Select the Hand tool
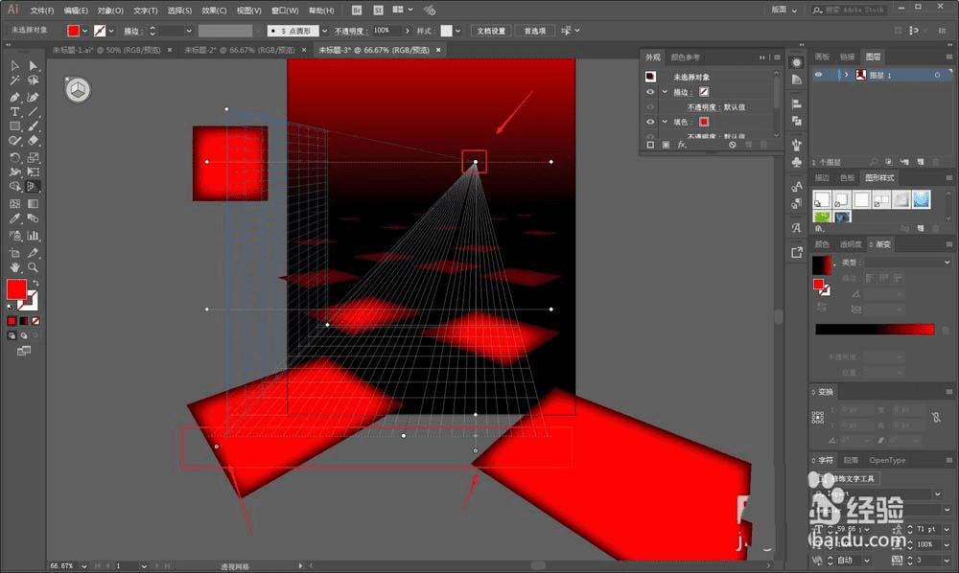Viewport: 959px width, 573px height. click(x=15, y=267)
